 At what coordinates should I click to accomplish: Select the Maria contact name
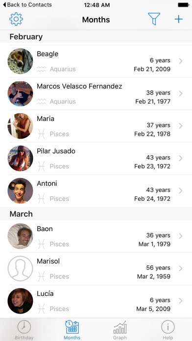[46, 119]
